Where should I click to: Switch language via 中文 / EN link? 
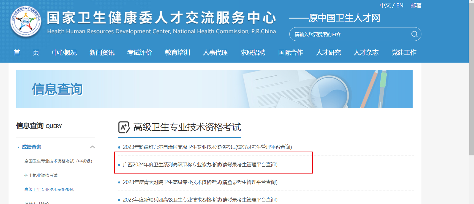point(391,5)
